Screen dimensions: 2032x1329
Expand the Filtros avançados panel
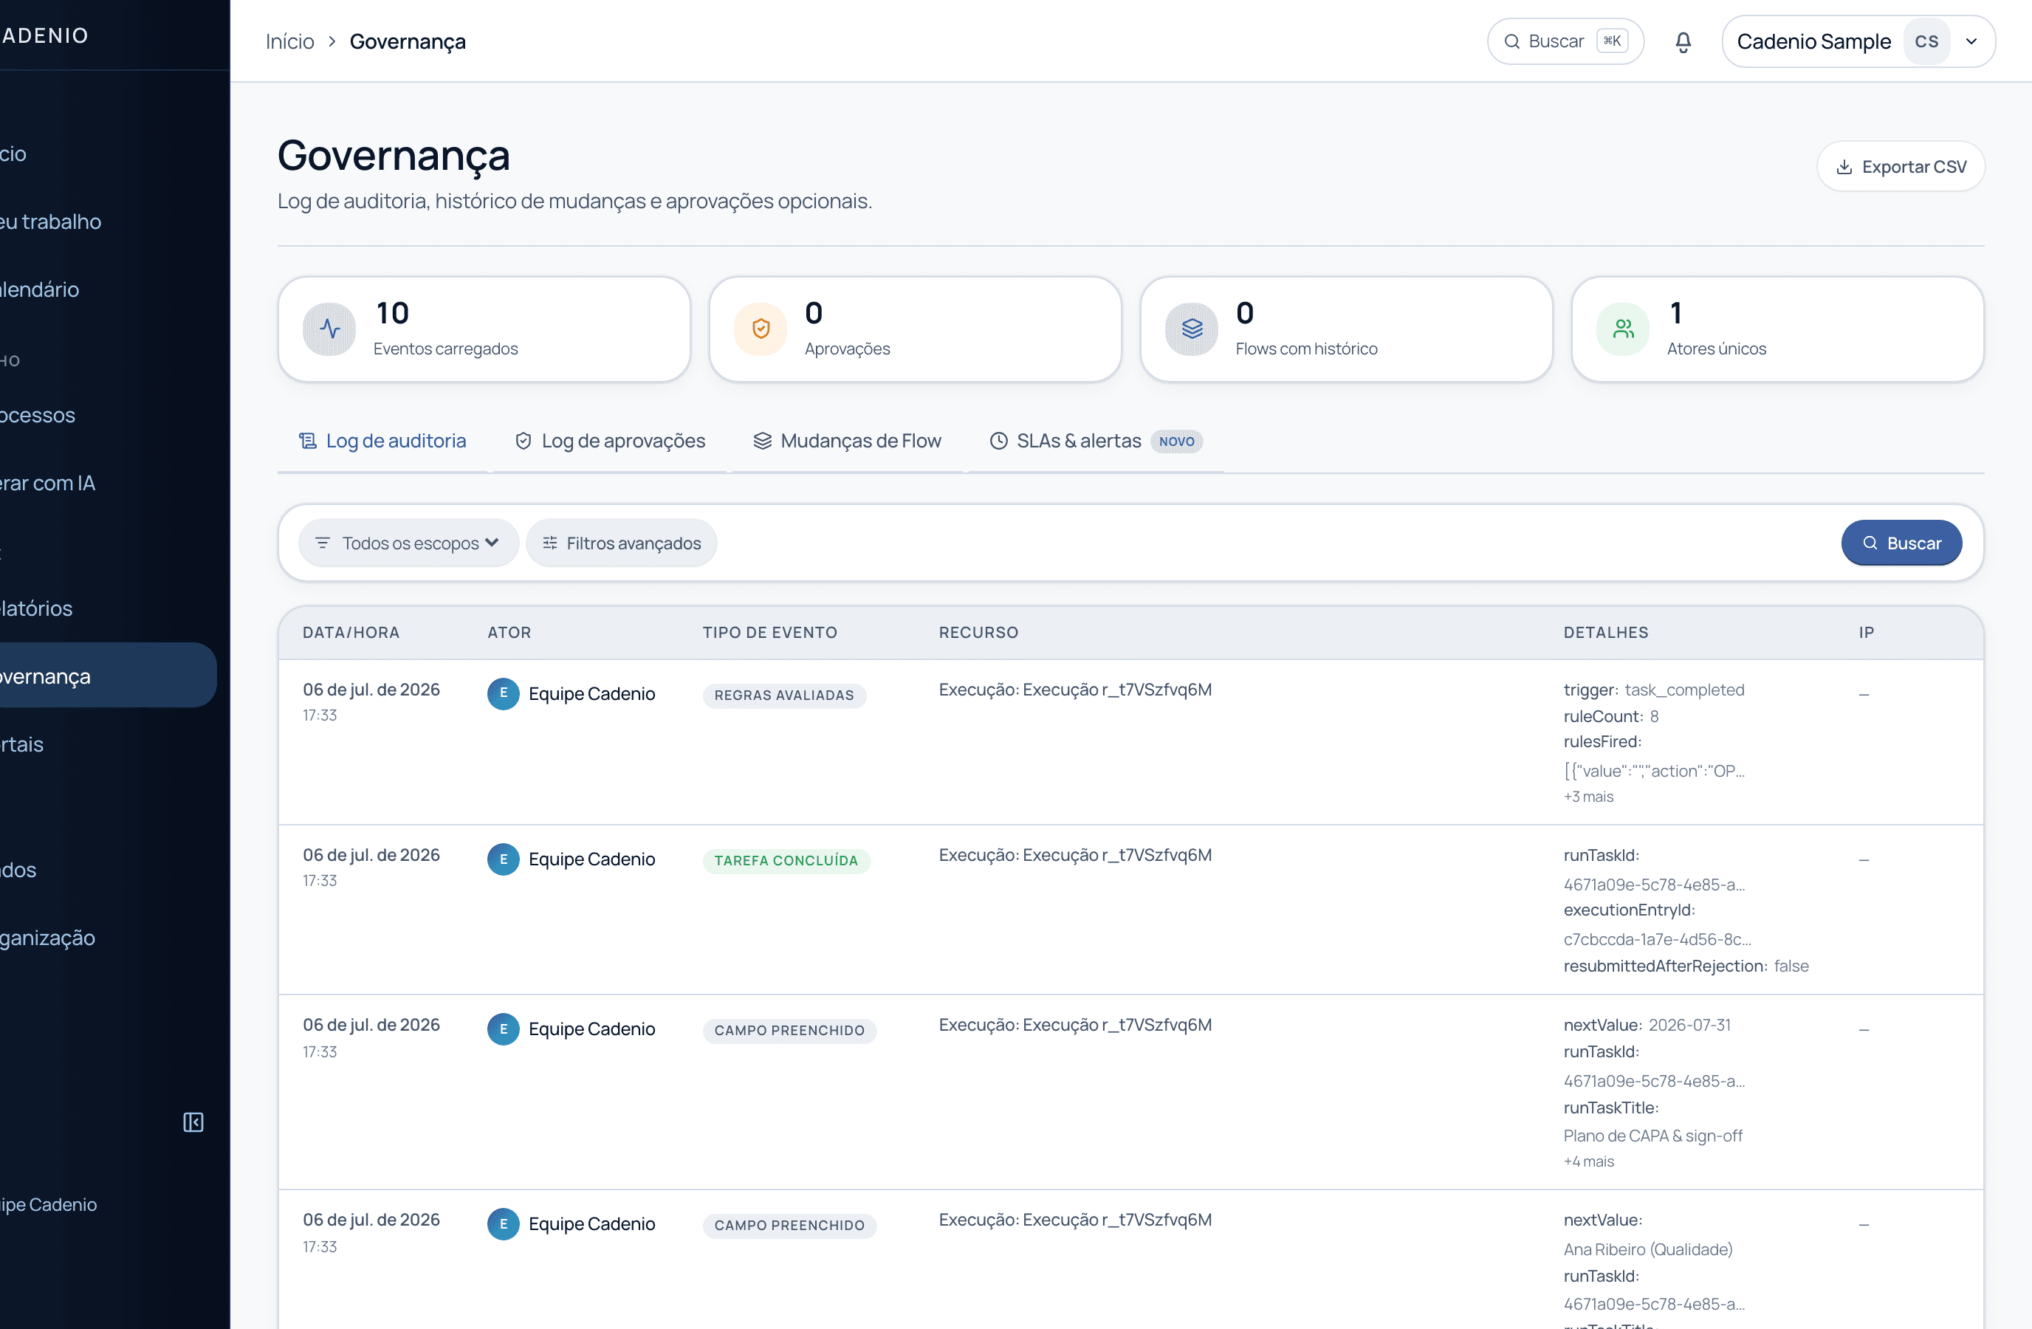pyautogui.click(x=622, y=543)
